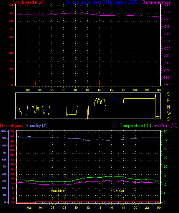The image size is (179, 213).
Task: Click the humidity axis value 90
Action: 4,138
